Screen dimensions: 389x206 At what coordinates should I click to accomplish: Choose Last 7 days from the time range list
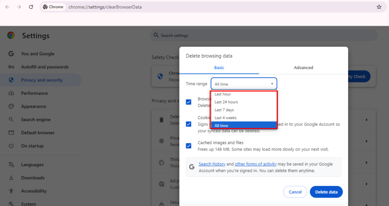point(244,110)
